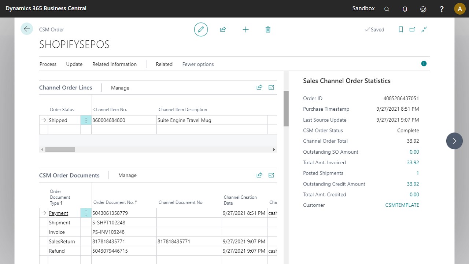Click the bookmark icon
The width and height of the screenshot is (469, 264).
point(401,29)
